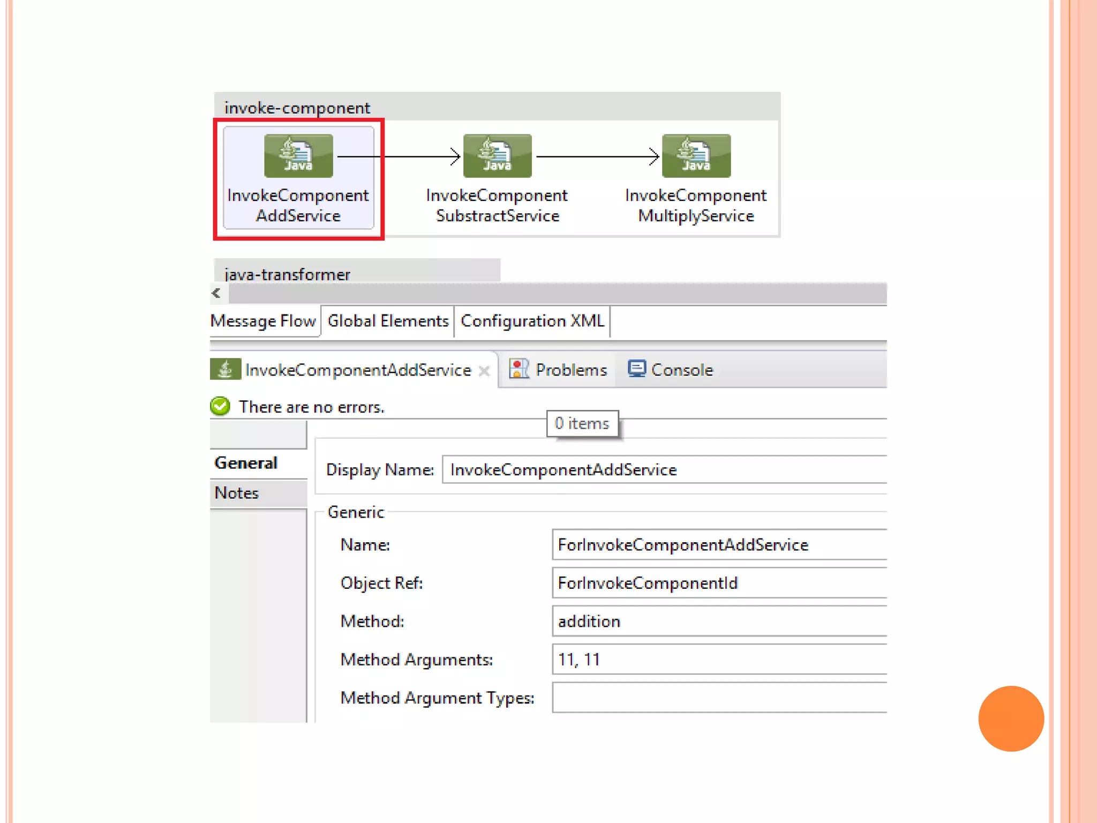Click the green no-errors checkmark icon
The height and width of the screenshot is (823, 1097).
(x=220, y=407)
